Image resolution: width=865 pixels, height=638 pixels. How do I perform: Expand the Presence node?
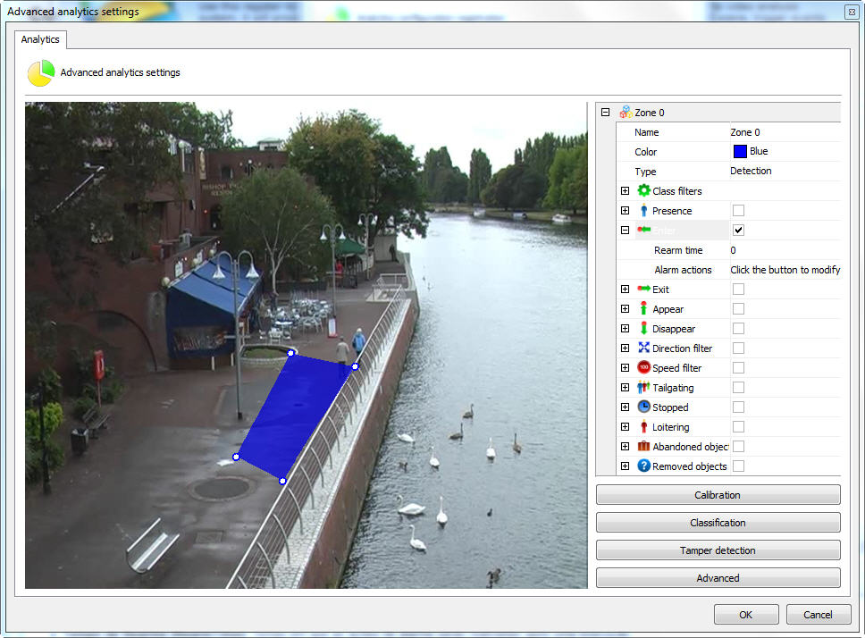625,211
